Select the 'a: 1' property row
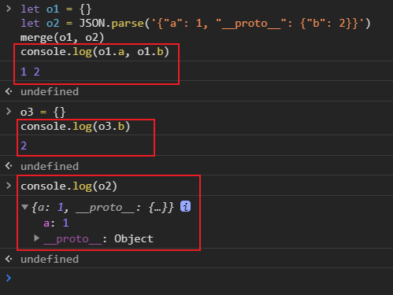This screenshot has height=295, width=393. coord(56,223)
